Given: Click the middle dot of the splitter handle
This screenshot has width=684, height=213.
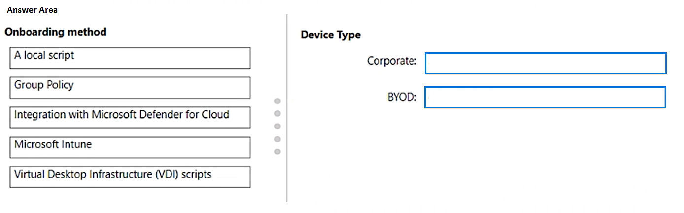Looking at the screenshot, I should click(277, 126).
